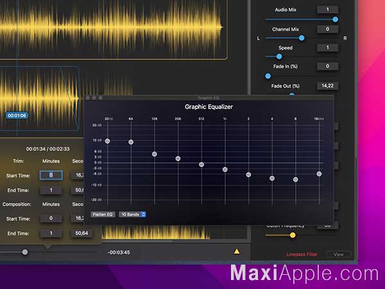Click the View button beside Lowpass Filter
The height and width of the screenshot is (289, 385).
[339, 254]
